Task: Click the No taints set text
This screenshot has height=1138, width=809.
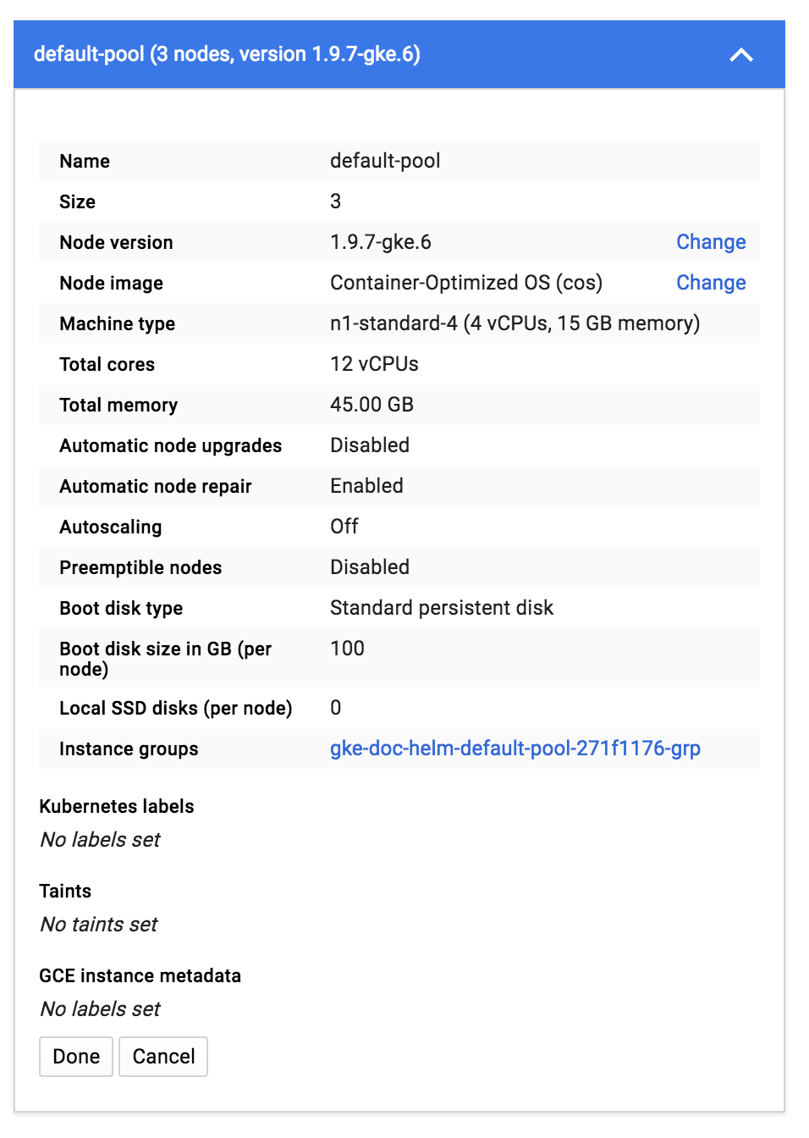Action: click(99, 925)
